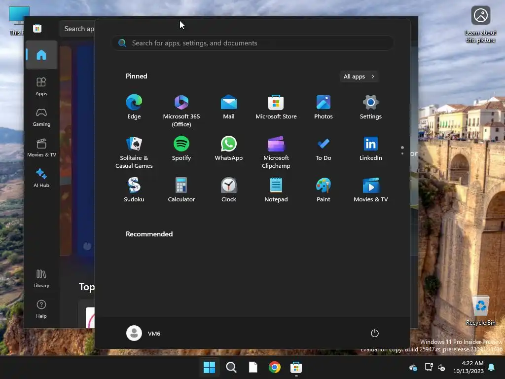Launch Sudoku game
Image resolution: width=505 pixels, height=379 pixels.
(x=134, y=190)
